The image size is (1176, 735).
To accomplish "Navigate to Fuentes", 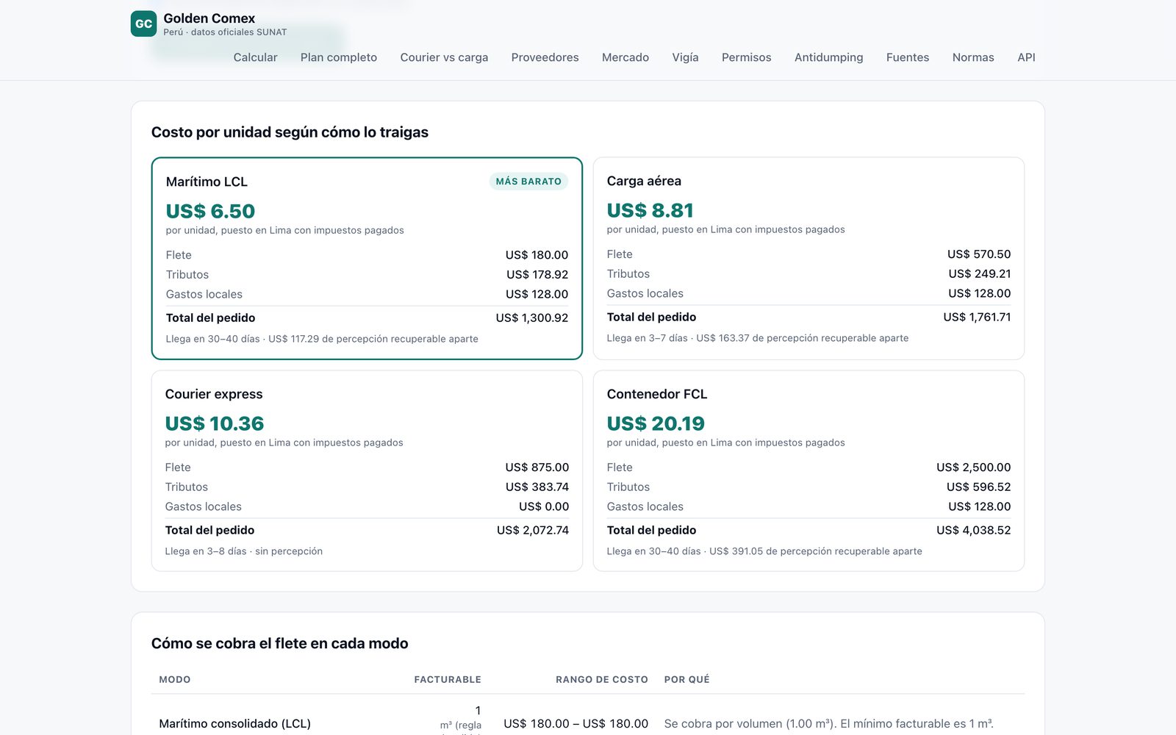I will click(x=907, y=57).
